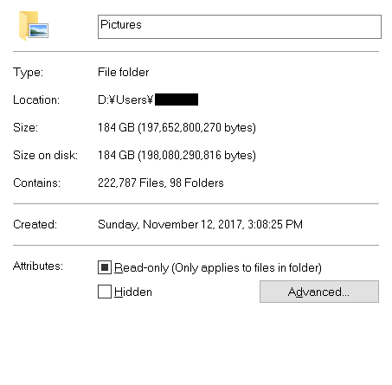Click the 'Created:' label

tap(35, 224)
